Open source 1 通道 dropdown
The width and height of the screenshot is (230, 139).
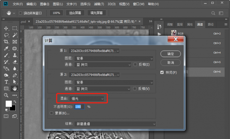103,65
